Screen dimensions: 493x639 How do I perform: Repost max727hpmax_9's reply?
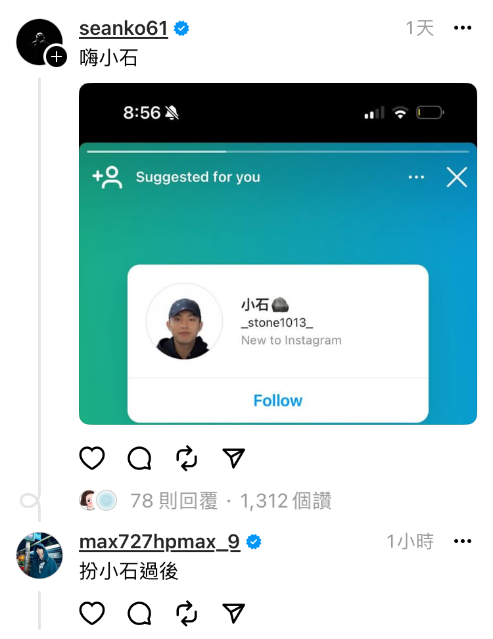pos(187,613)
